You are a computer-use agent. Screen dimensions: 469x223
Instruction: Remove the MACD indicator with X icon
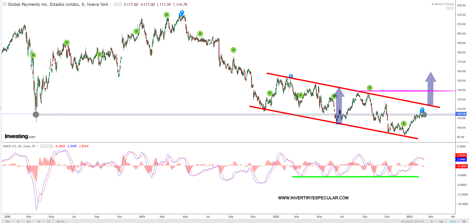pyautogui.click(x=51, y=146)
